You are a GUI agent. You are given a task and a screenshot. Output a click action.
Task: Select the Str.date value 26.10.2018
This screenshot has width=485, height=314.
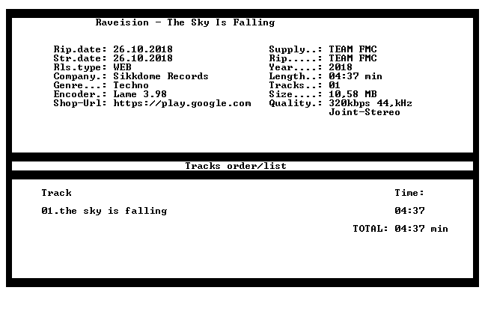point(143,58)
